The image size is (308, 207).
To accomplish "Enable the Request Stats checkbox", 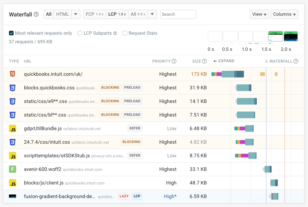I will point(125,33).
